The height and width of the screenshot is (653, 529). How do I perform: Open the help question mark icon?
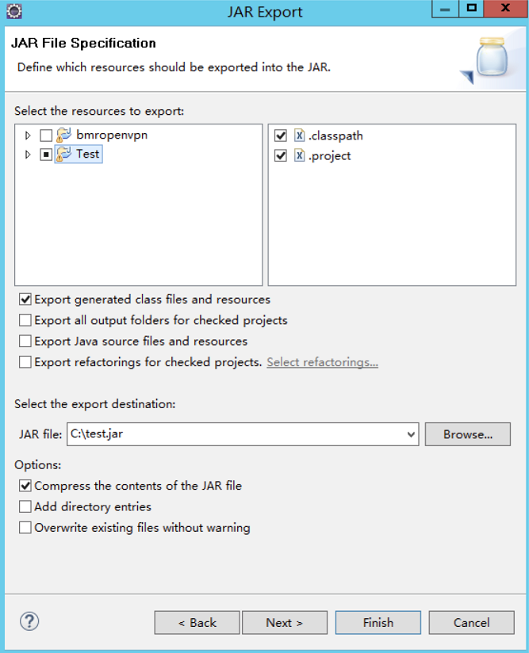pyautogui.click(x=29, y=621)
